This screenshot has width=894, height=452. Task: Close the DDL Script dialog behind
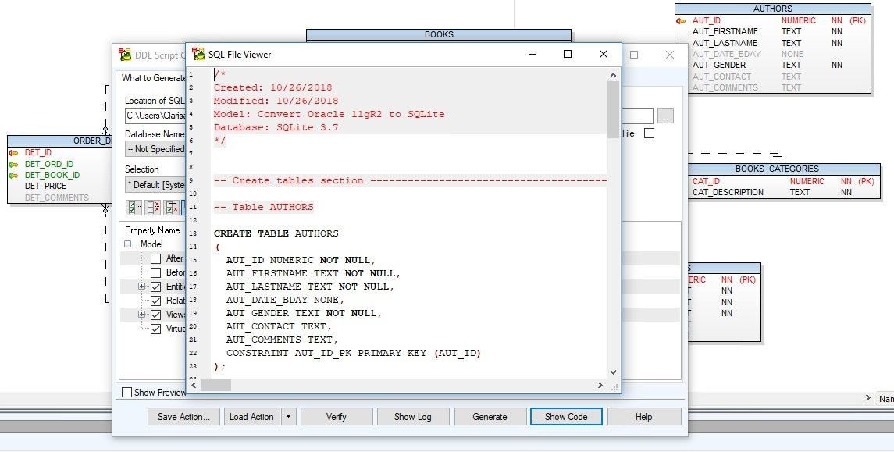coord(669,55)
